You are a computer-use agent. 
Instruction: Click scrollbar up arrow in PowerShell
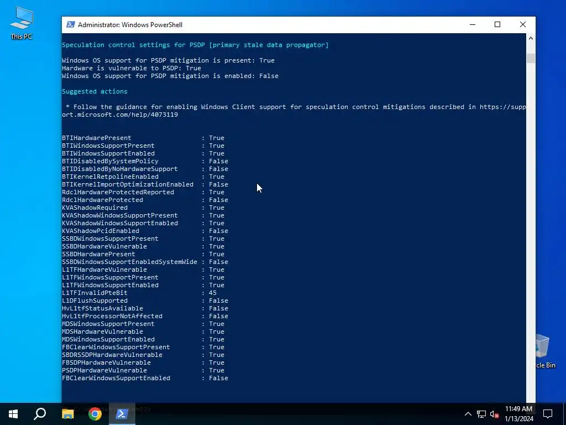[531, 38]
